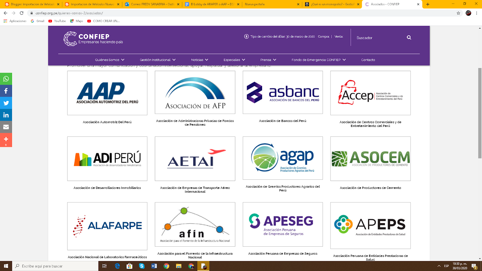Expand Noticias menu
The image size is (482, 271).
click(199, 60)
